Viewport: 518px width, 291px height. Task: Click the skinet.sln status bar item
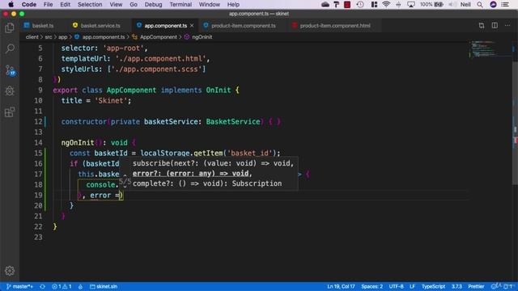(104, 286)
